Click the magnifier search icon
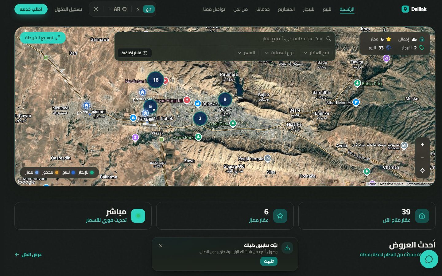 pos(328,39)
